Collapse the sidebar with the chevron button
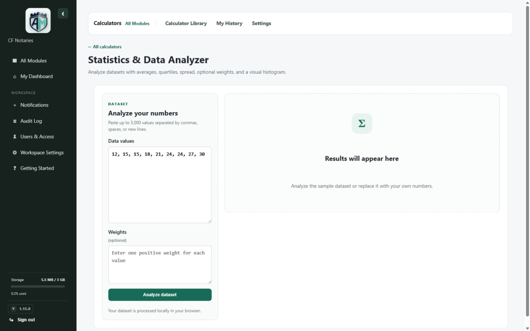The height and width of the screenshot is (331, 530). (x=63, y=14)
